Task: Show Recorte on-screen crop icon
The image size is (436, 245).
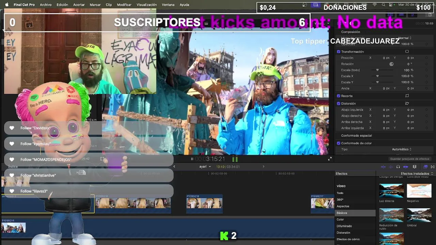Action: (407, 96)
